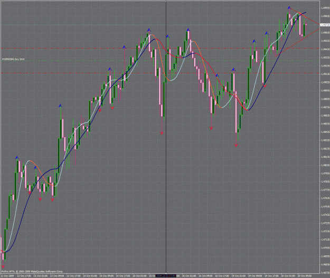
Task: Click the highlighted date label under vertical line
Action: [x=166, y=276]
